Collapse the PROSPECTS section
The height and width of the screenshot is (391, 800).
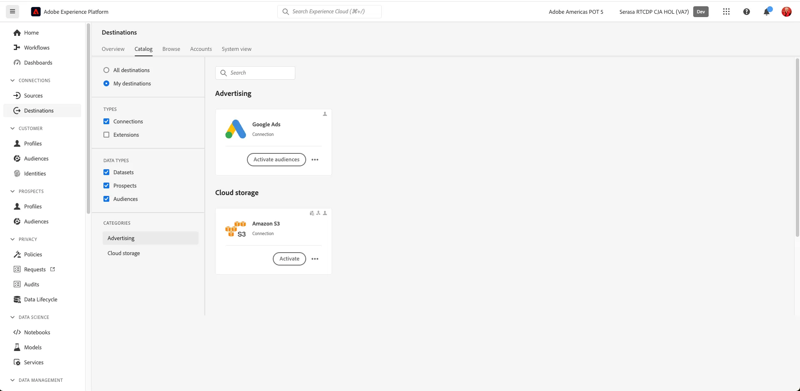pos(13,191)
